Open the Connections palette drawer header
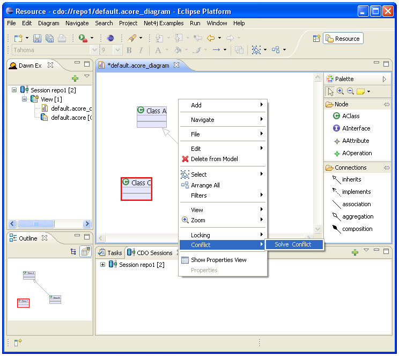Viewport: 399px width, 356px height. click(357, 168)
